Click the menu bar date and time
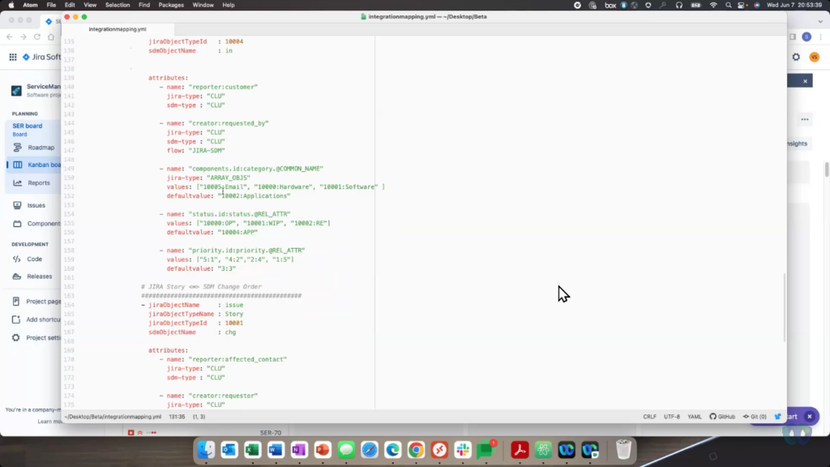Image resolution: width=830 pixels, height=467 pixels. click(795, 5)
